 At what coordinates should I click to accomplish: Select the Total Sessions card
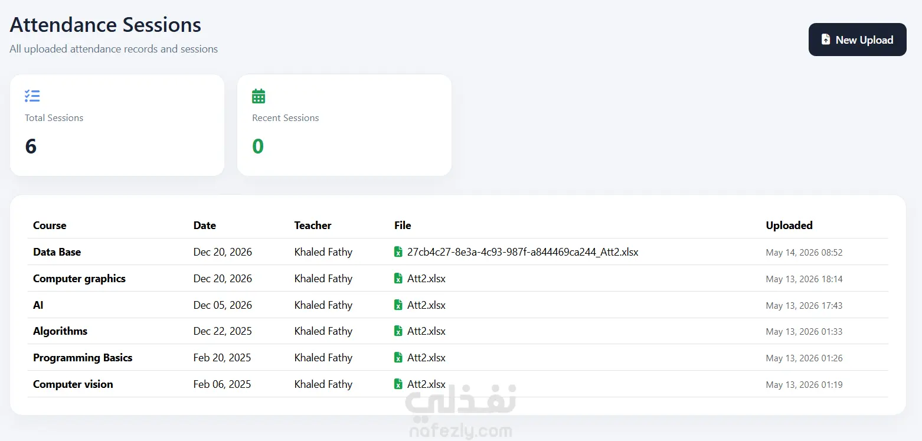tap(117, 125)
